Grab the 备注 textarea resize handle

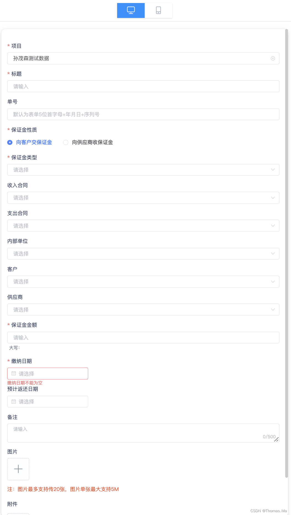276,439
